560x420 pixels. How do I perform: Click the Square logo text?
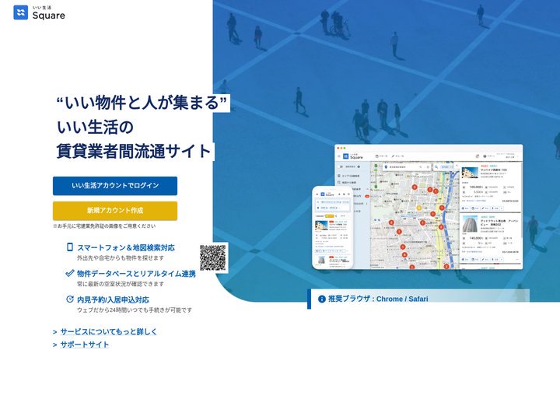click(x=48, y=16)
